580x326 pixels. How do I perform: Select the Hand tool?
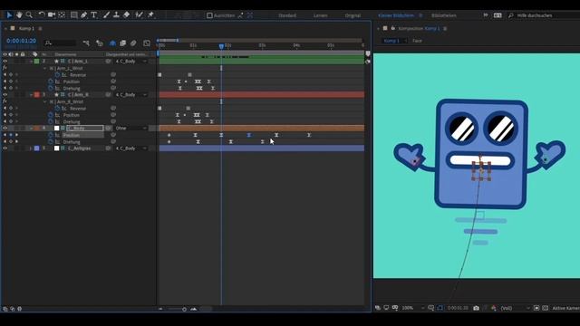[x=19, y=14]
